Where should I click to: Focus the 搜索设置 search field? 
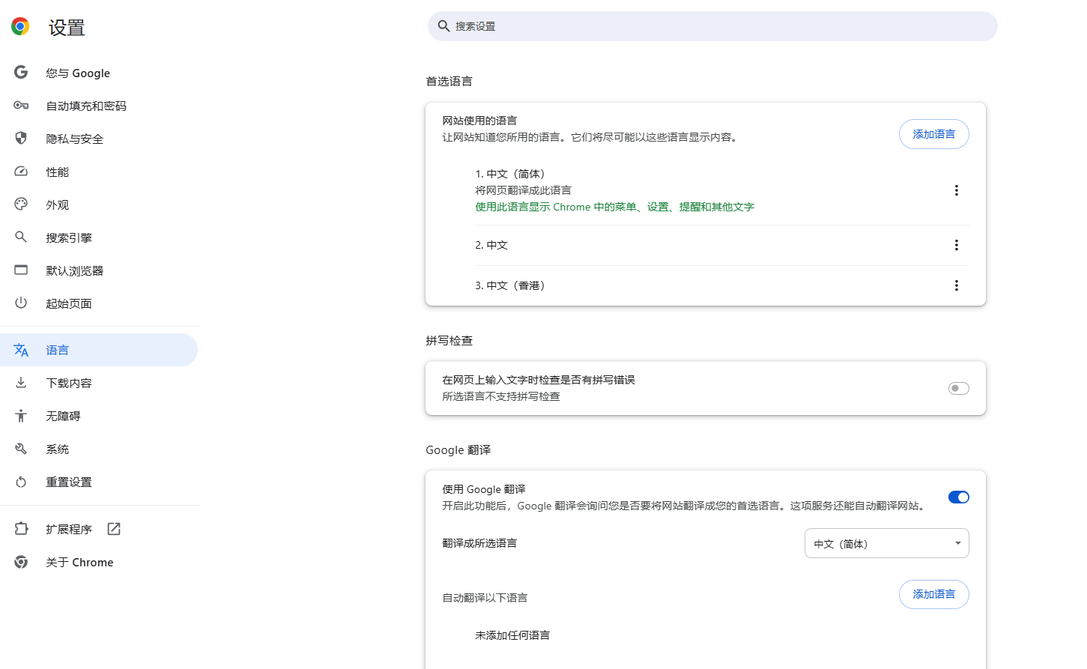click(x=712, y=26)
